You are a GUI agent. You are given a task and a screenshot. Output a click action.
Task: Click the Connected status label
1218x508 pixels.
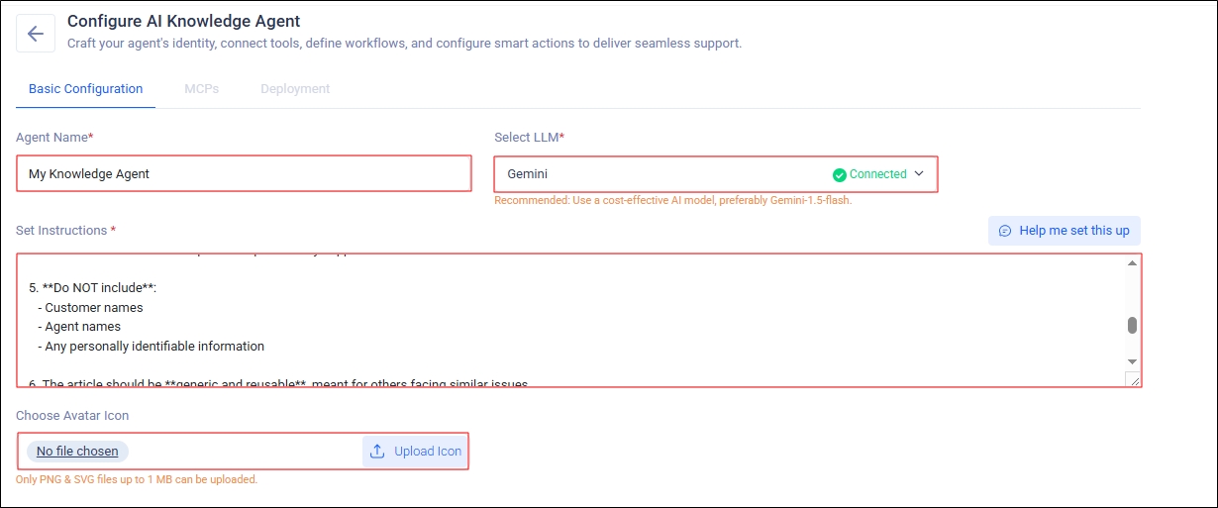click(877, 174)
